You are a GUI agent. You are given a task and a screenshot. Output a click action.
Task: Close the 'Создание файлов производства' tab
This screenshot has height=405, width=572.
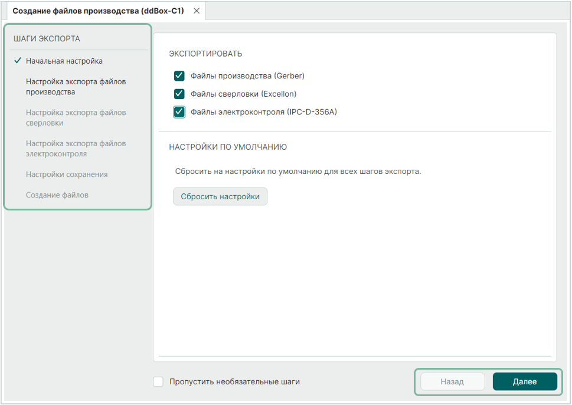196,11
